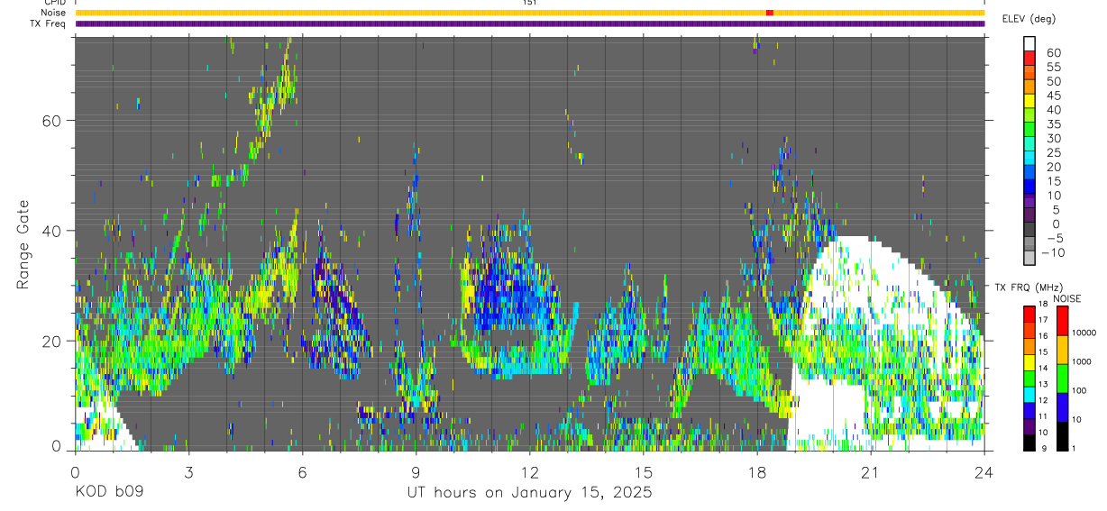This screenshot has width=1107, height=511.
Task: Pick the red 55-60 segment of the ELEV colorbar
Action: tap(1029, 59)
